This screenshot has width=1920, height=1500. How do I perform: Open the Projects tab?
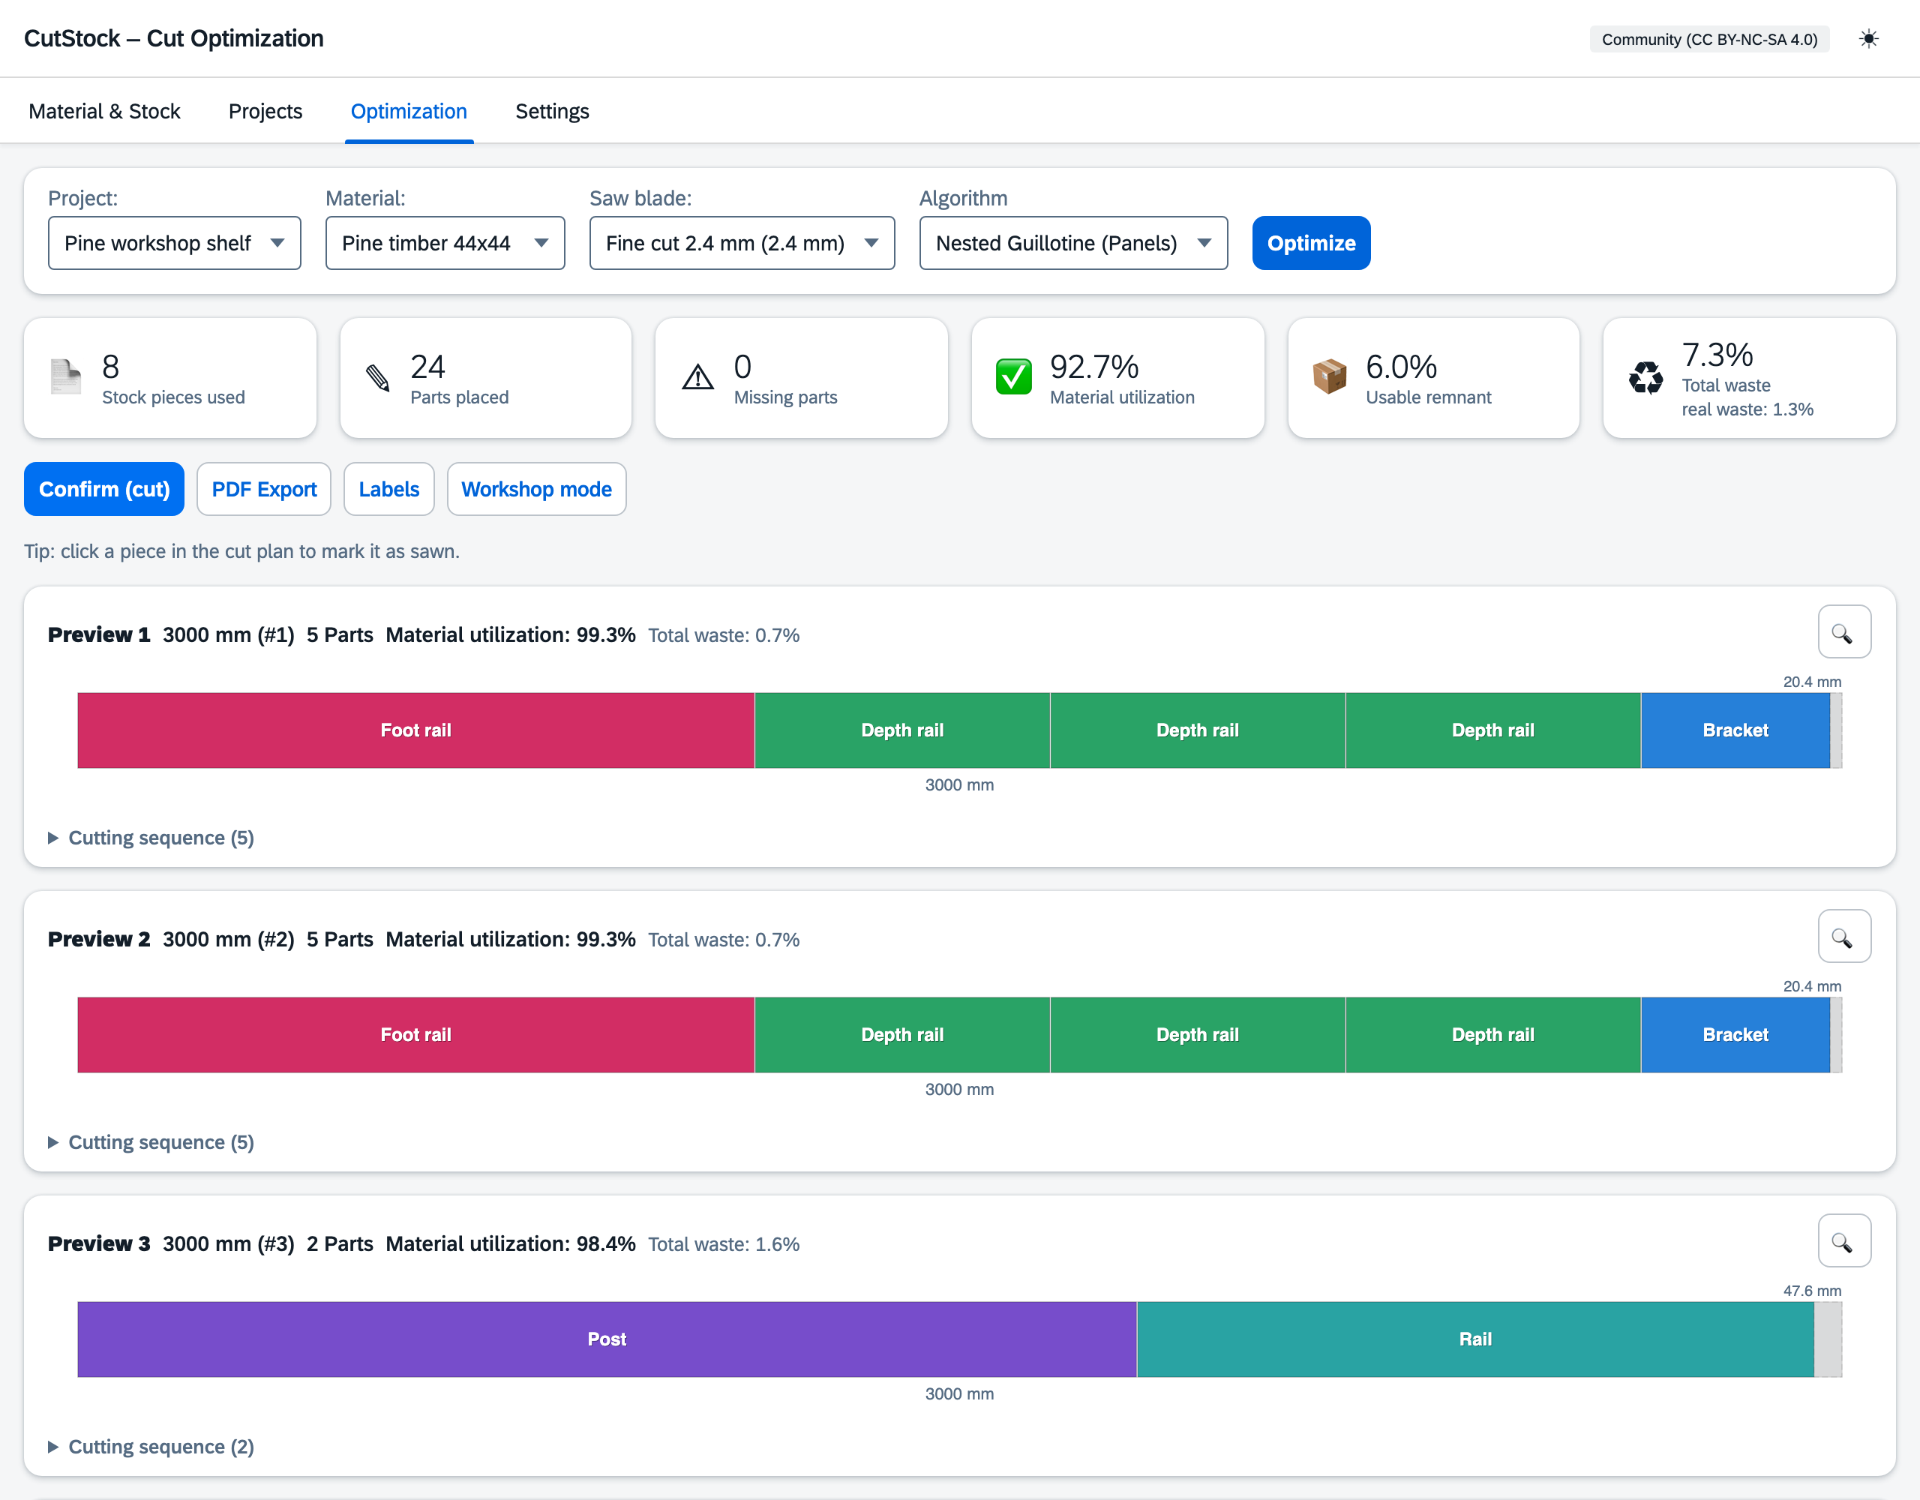point(265,112)
